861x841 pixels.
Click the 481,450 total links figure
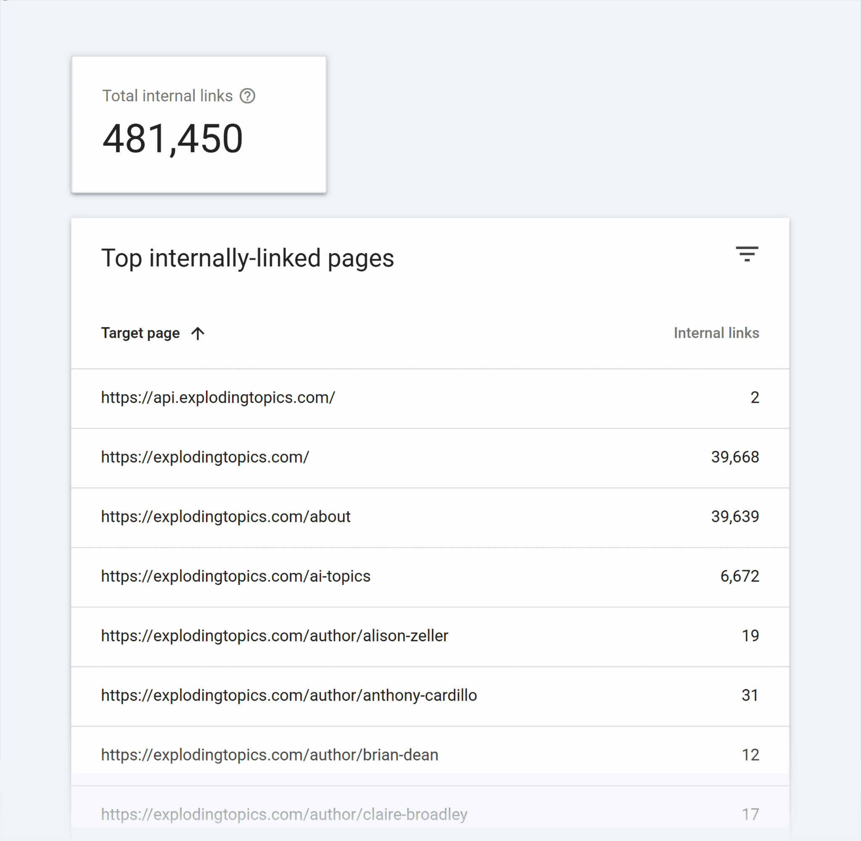[173, 139]
